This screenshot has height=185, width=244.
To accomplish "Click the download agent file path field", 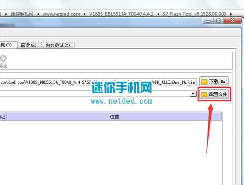I will coord(98,82).
